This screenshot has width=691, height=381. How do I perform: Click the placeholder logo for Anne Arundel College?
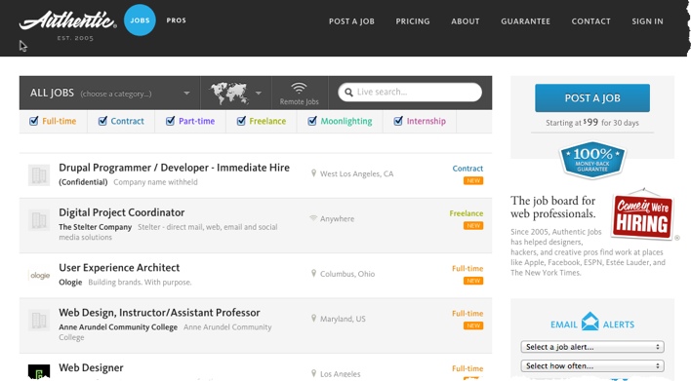[39, 321]
